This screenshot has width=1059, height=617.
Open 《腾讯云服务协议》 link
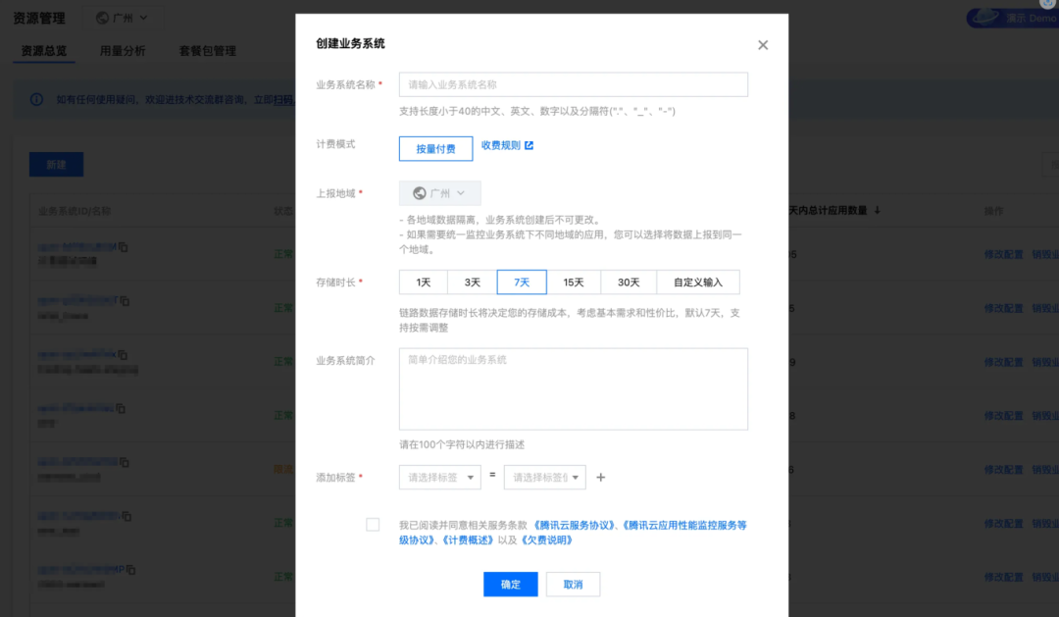(x=574, y=525)
